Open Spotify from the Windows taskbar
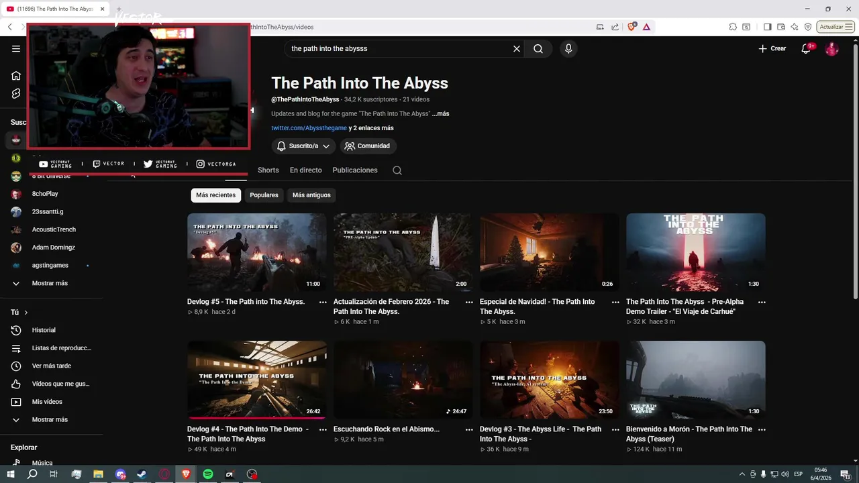The height and width of the screenshot is (483, 859). tap(208, 474)
